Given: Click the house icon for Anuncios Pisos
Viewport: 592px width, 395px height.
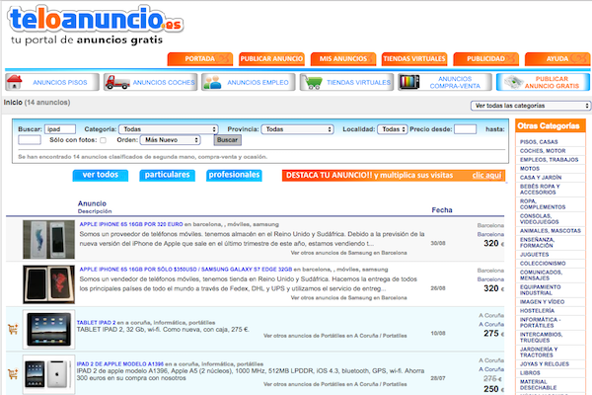Looking at the screenshot, I should click(x=15, y=82).
